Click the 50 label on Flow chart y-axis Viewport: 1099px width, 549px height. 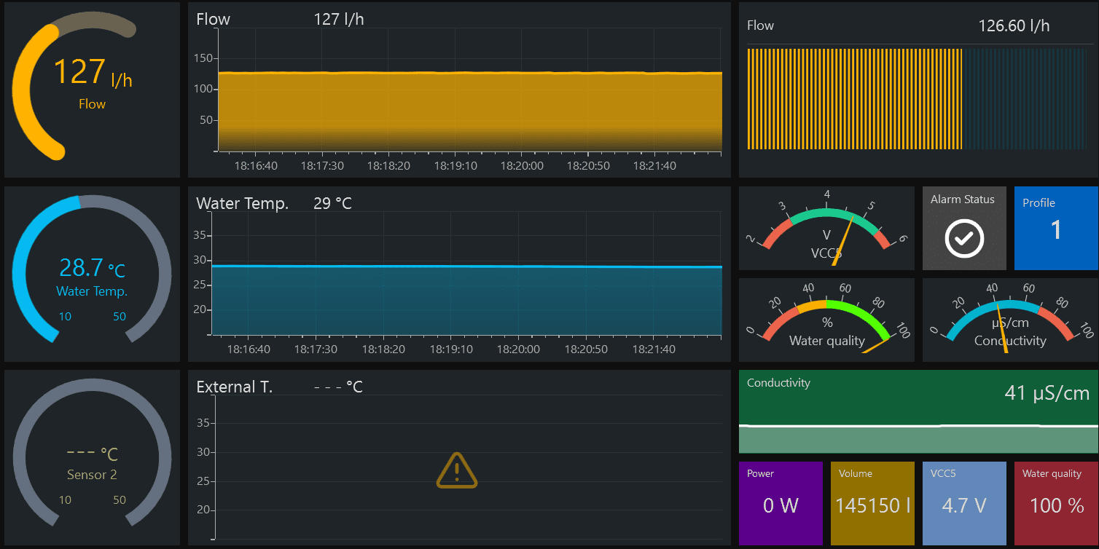click(x=206, y=120)
